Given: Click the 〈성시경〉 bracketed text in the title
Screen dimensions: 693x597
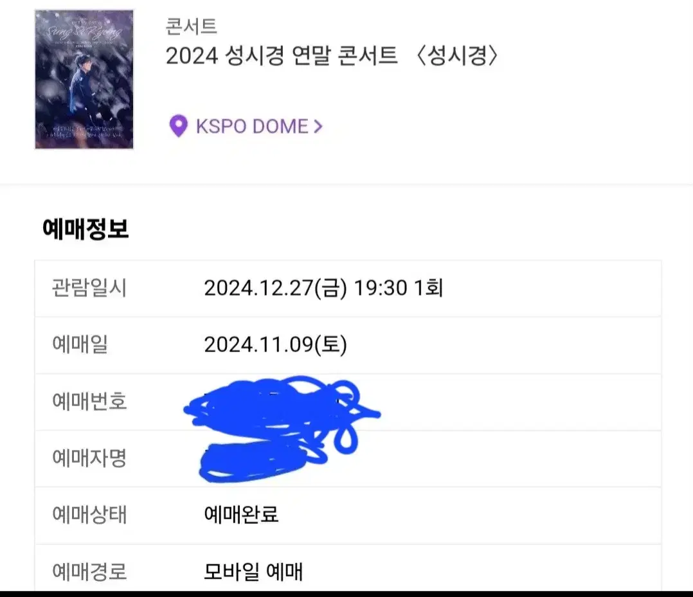Looking at the screenshot, I should point(455,57).
